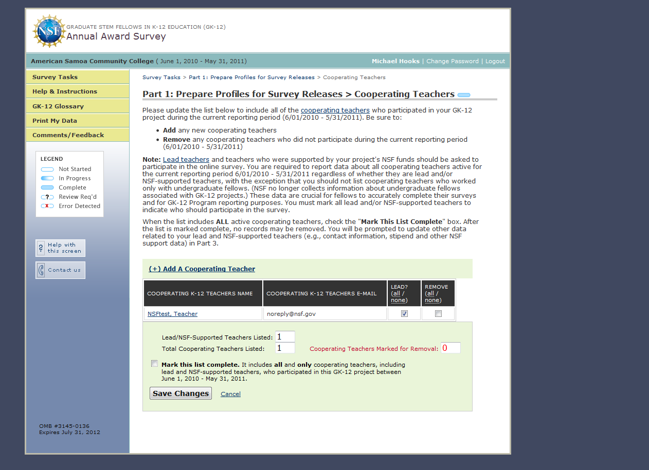Click Lead/NSF-Supported Teachers Listed field

point(285,337)
